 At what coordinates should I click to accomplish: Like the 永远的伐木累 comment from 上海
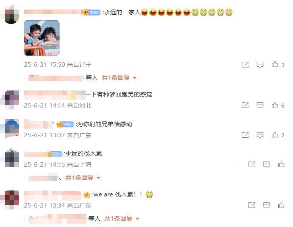point(281,164)
